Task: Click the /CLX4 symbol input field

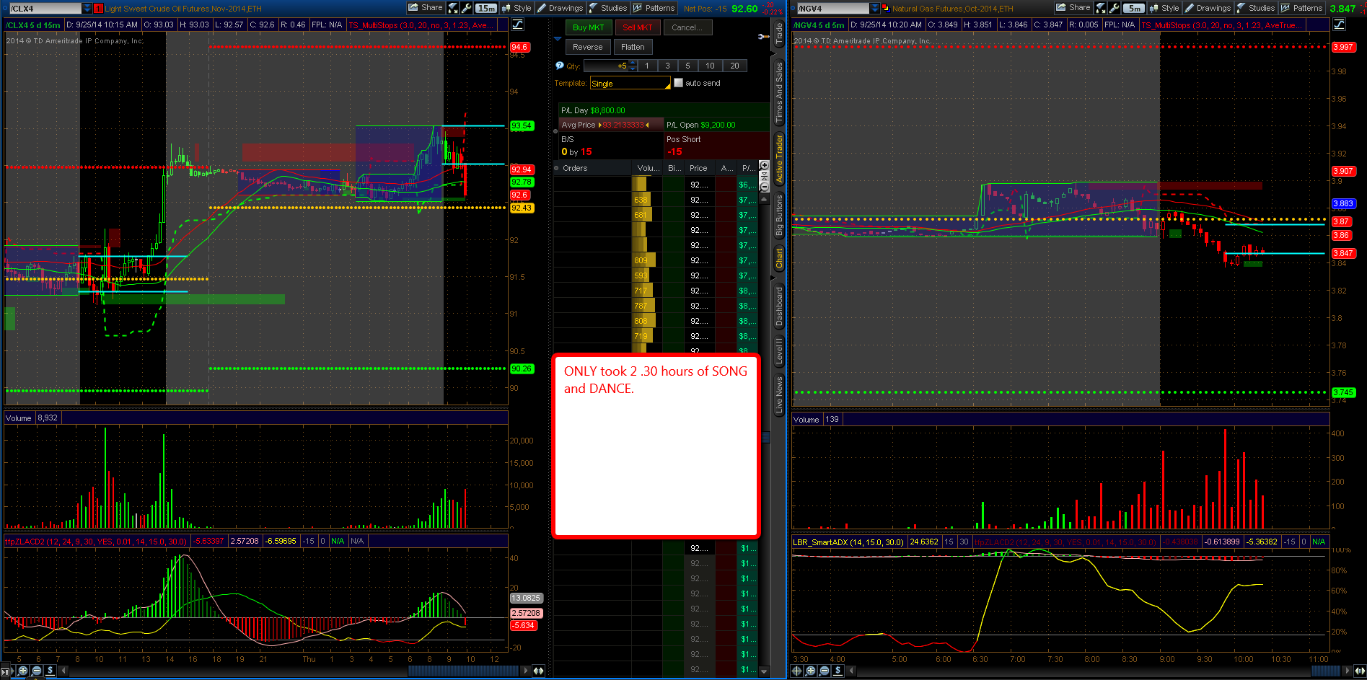Action: coord(45,9)
